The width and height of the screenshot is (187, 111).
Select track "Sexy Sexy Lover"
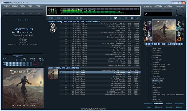tap(100, 50)
